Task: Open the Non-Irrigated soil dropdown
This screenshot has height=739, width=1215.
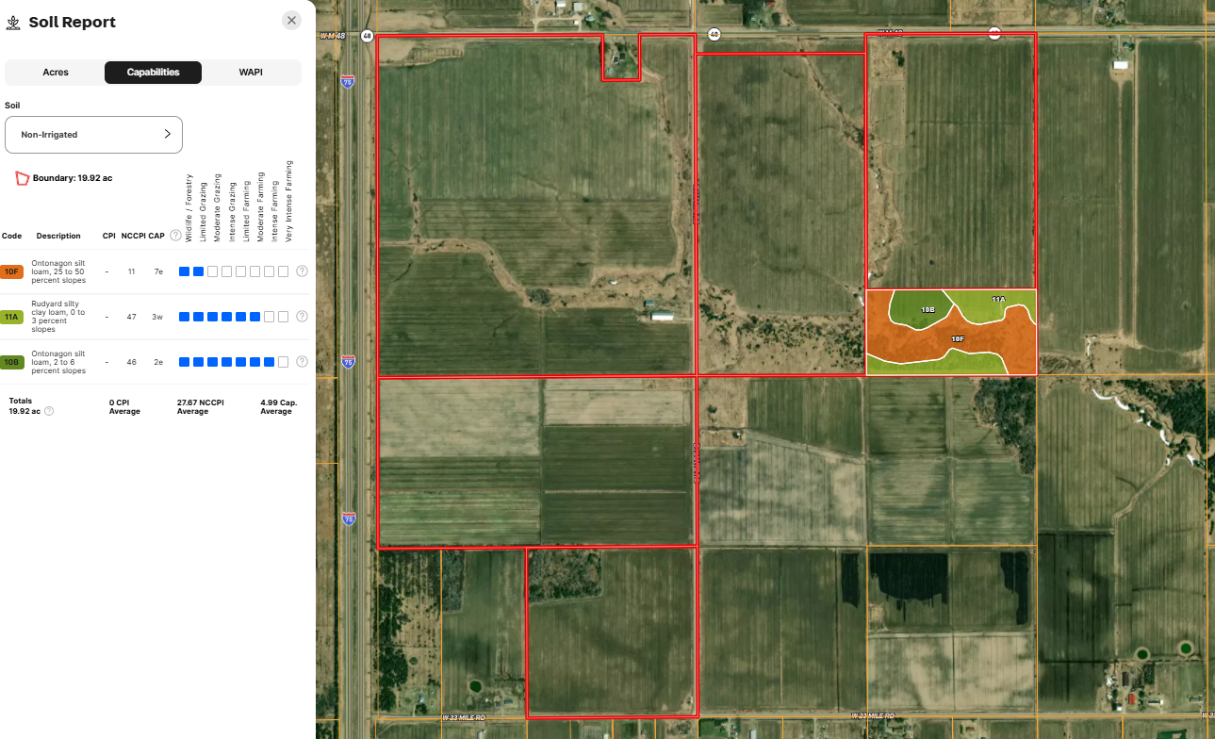Action: tap(93, 135)
